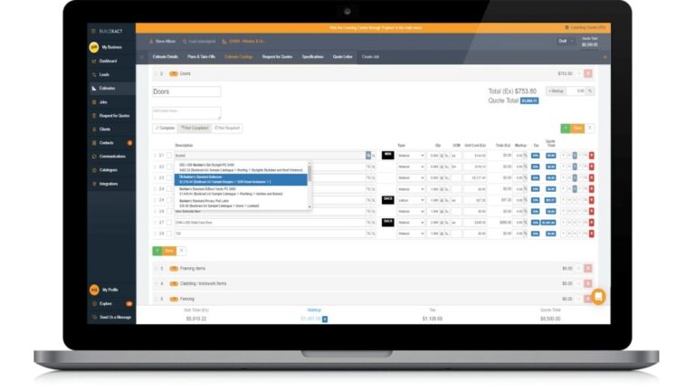Image resolution: width=695 pixels, height=391 pixels.
Task: Open Contacts in the sidebar
Action: click(x=107, y=143)
